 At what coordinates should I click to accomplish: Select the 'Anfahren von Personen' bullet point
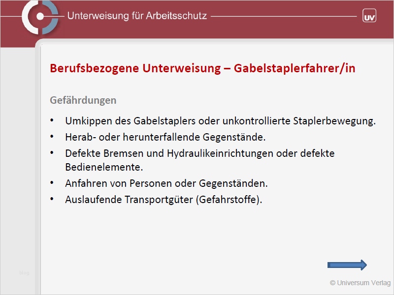tap(166, 183)
